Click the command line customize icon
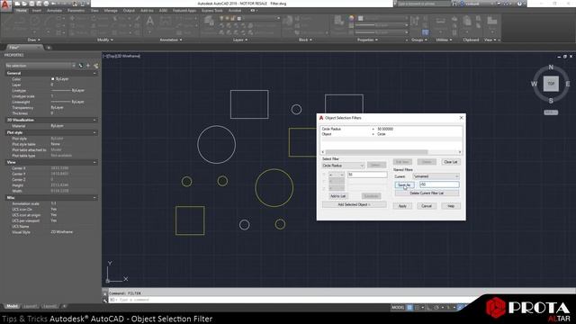 pos(105,300)
